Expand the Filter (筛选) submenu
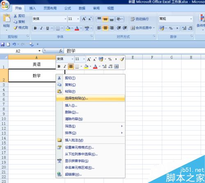205x183 pixels. tap(91, 126)
